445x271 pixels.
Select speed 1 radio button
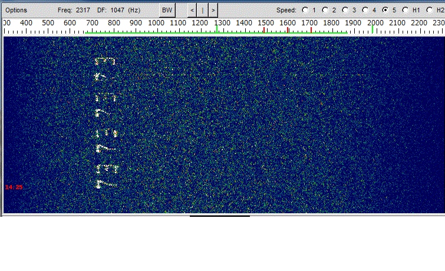(305, 10)
